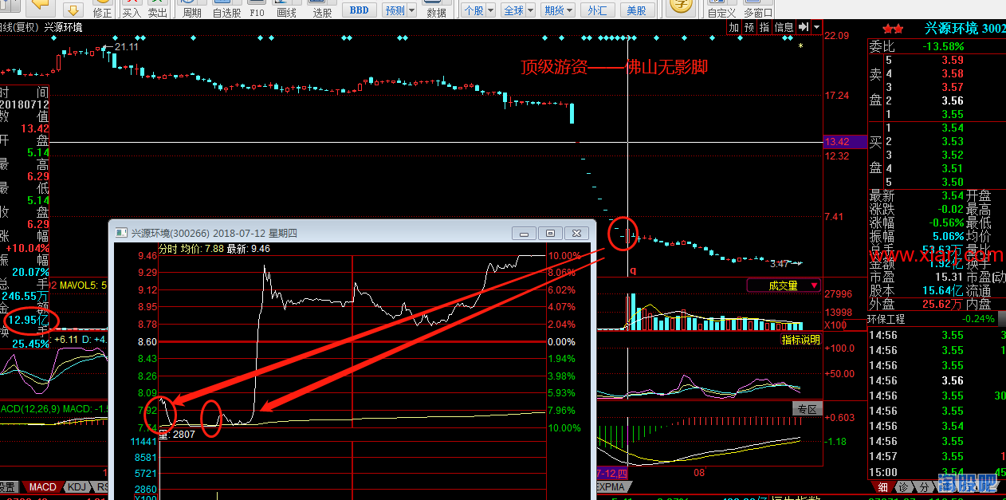The image size is (1006, 500).
Task: Expand the small arrow dropdown after 信息
Action: coord(816,27)
